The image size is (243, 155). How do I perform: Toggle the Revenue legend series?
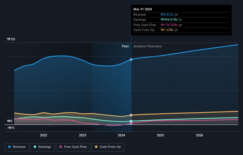coord(17,147)
